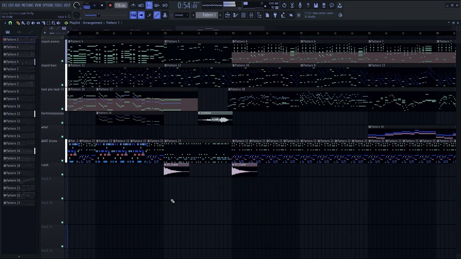Select the zoom magnifier tool in the playlist
461x259 pixels.
[53, 23]
